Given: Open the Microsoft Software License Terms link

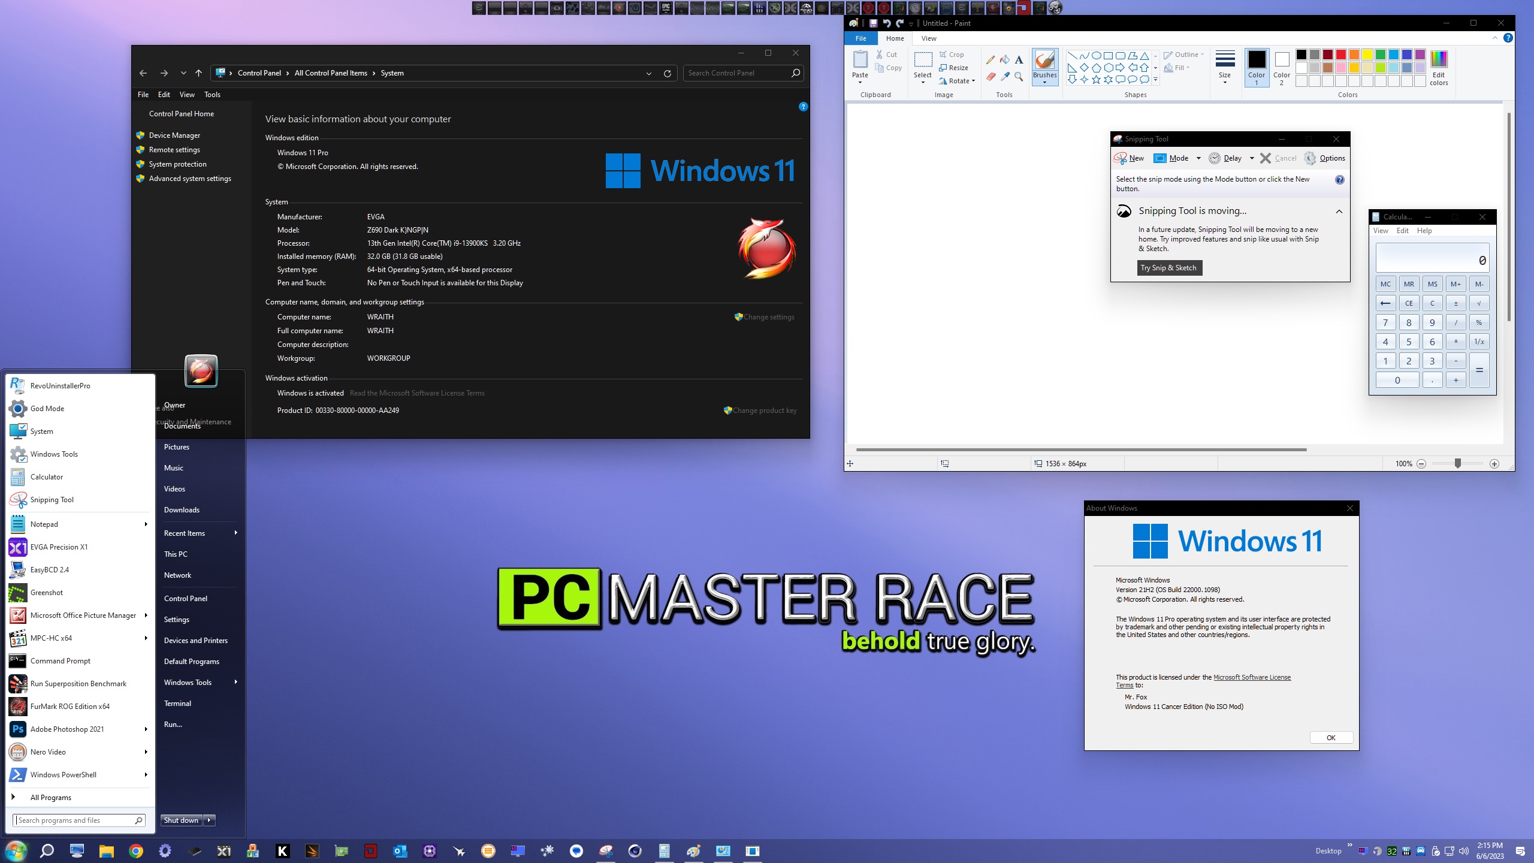Looking at the screenshot, I should point(1252,677).
